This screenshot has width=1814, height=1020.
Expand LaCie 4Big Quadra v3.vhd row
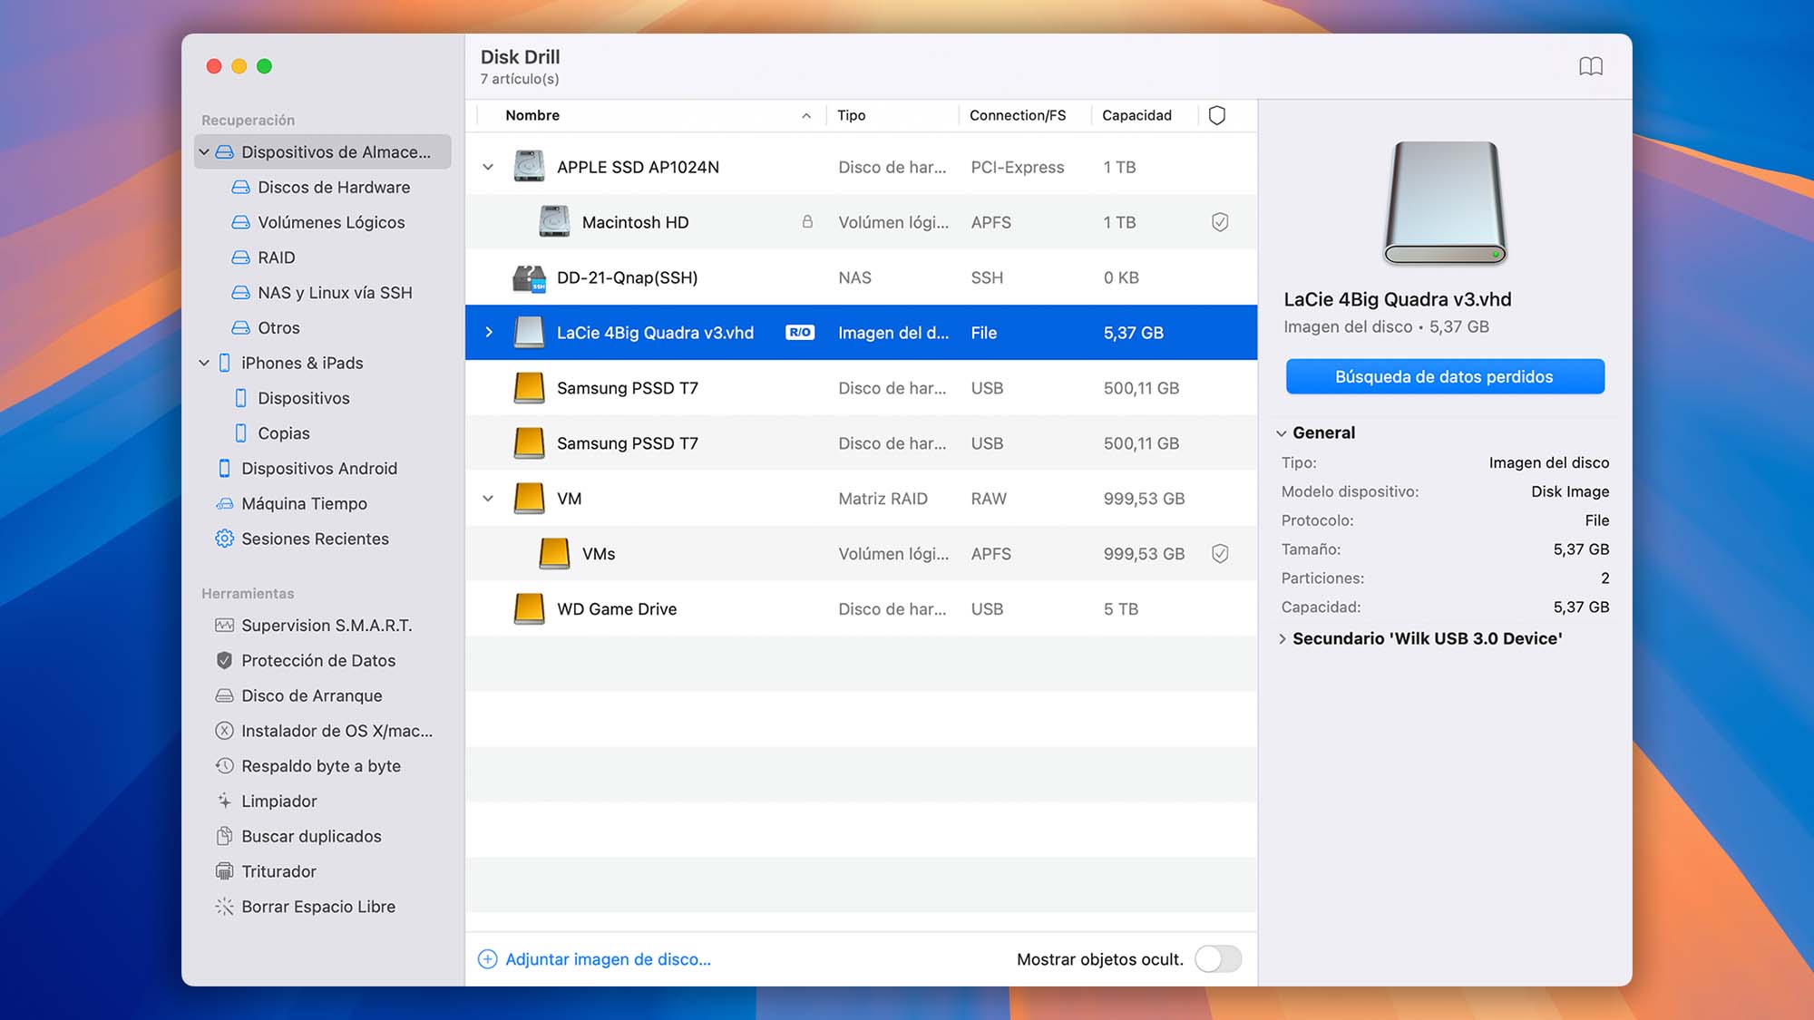(488, 333)
